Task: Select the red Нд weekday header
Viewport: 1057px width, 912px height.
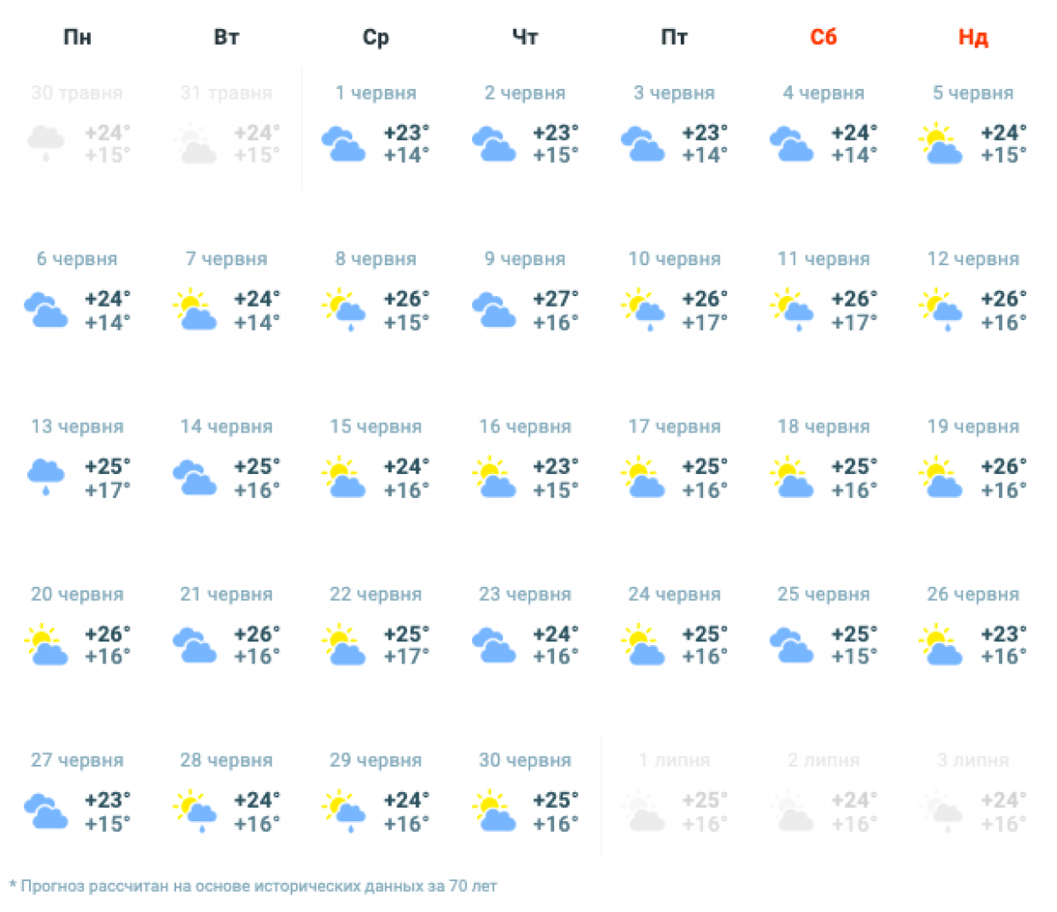Action: 973,37
